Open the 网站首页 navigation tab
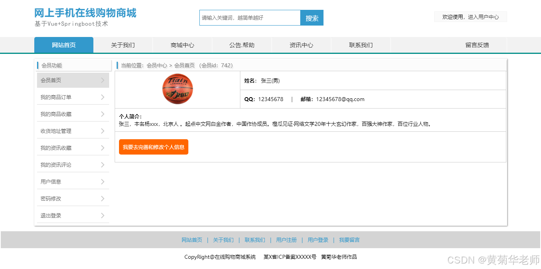The height and width of the screenshot is (269, 541). point(64,45)
